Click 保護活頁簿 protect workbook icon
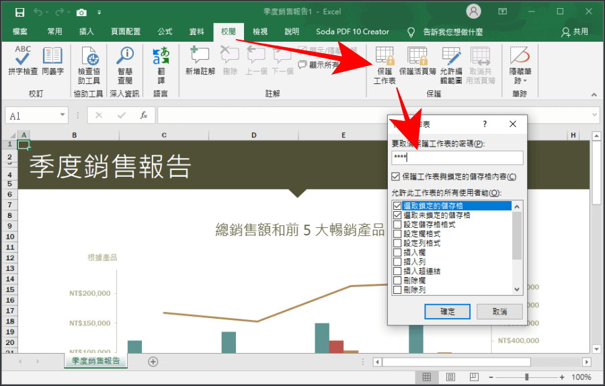Screen dimensions: 605x386 [x=417, y=61]
